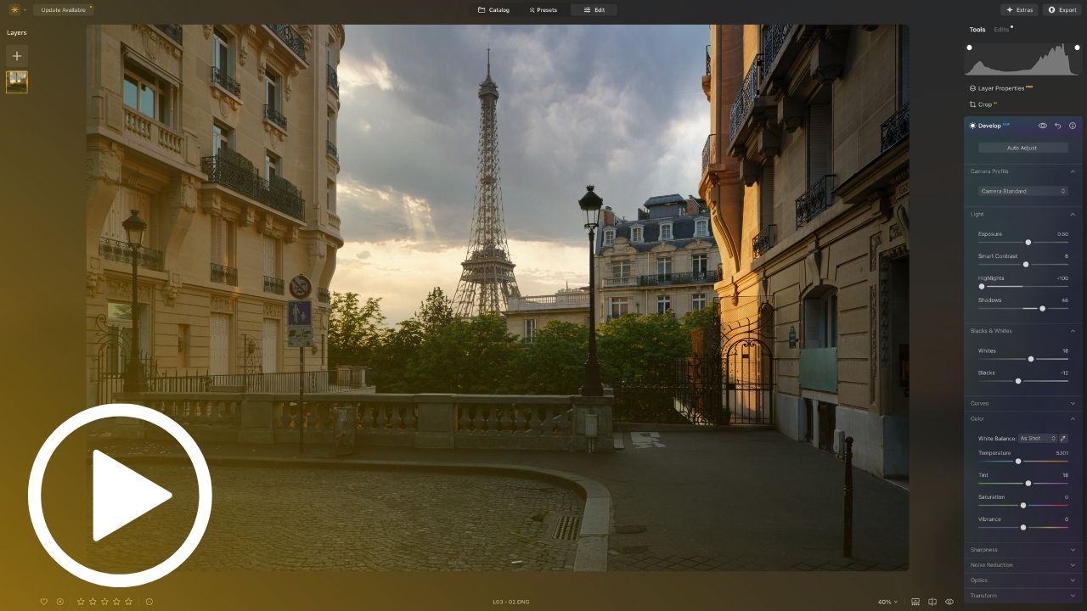Select the photo layer thumbnail in Layers
Screen dimensions: 1087x611
point(16,81)
